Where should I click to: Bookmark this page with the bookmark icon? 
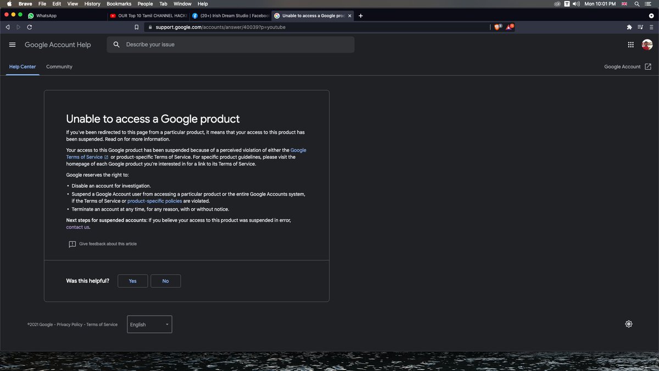(137, 27)
